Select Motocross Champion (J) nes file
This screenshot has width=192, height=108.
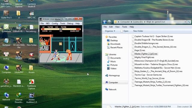coord(155,61)
